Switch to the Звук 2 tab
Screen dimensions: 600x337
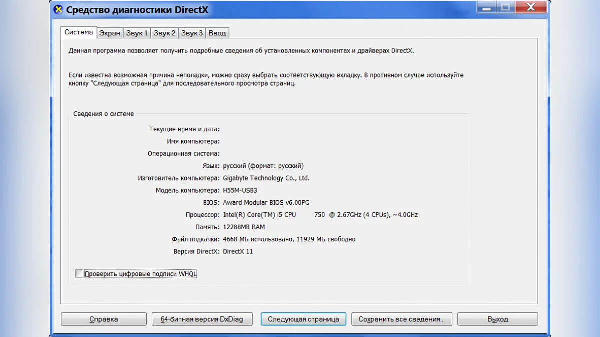click(164, 33)
